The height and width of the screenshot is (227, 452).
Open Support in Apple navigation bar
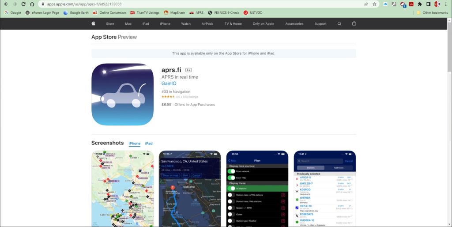pos(320,24)
